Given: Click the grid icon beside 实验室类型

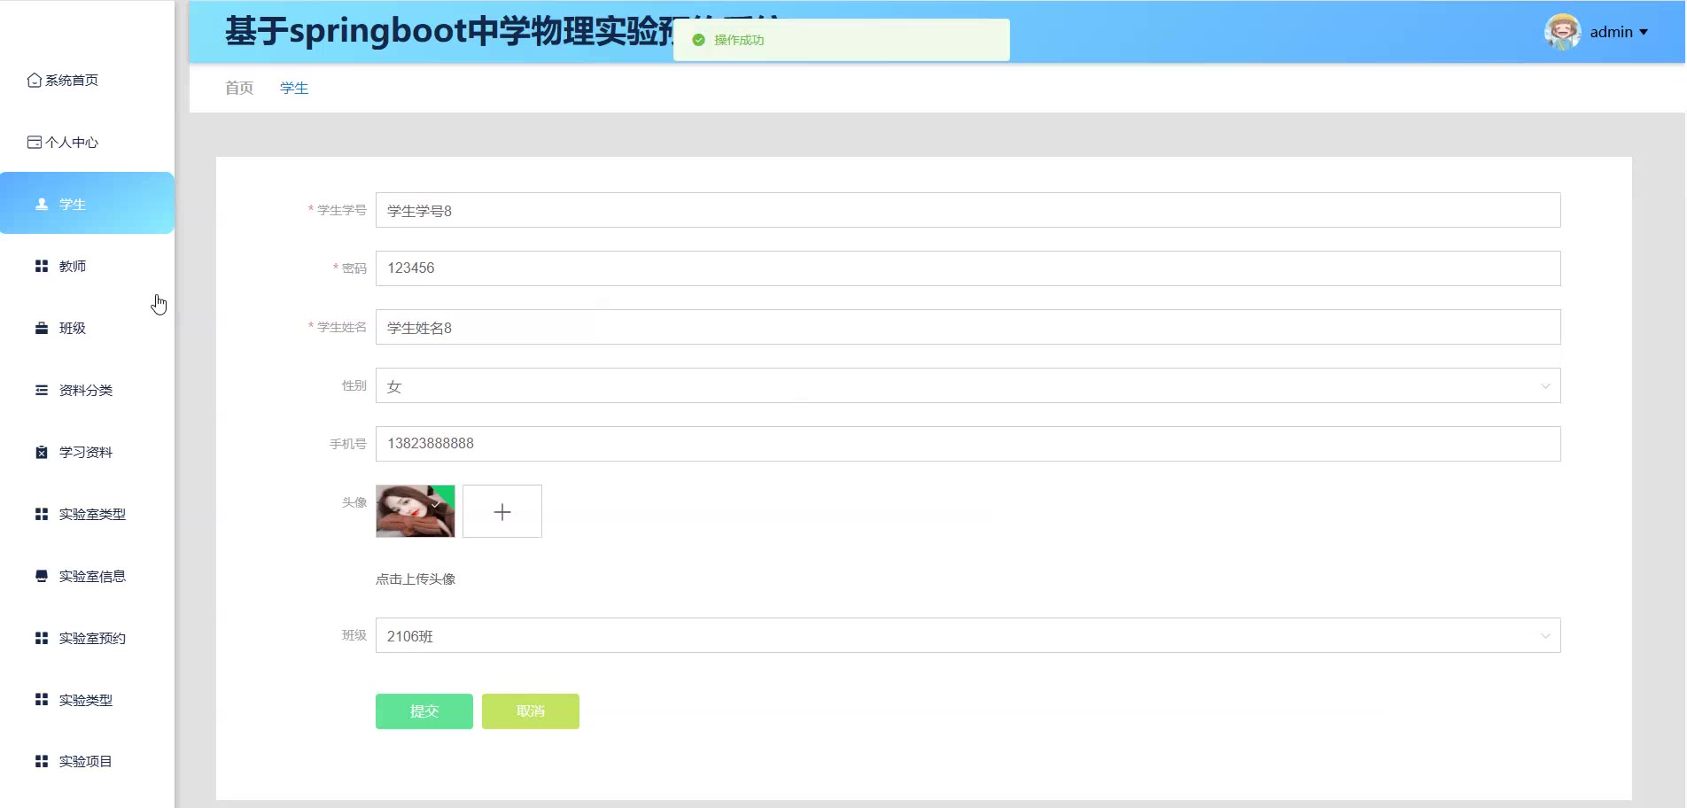Looking at the screenshot, I should click(42, 514).
